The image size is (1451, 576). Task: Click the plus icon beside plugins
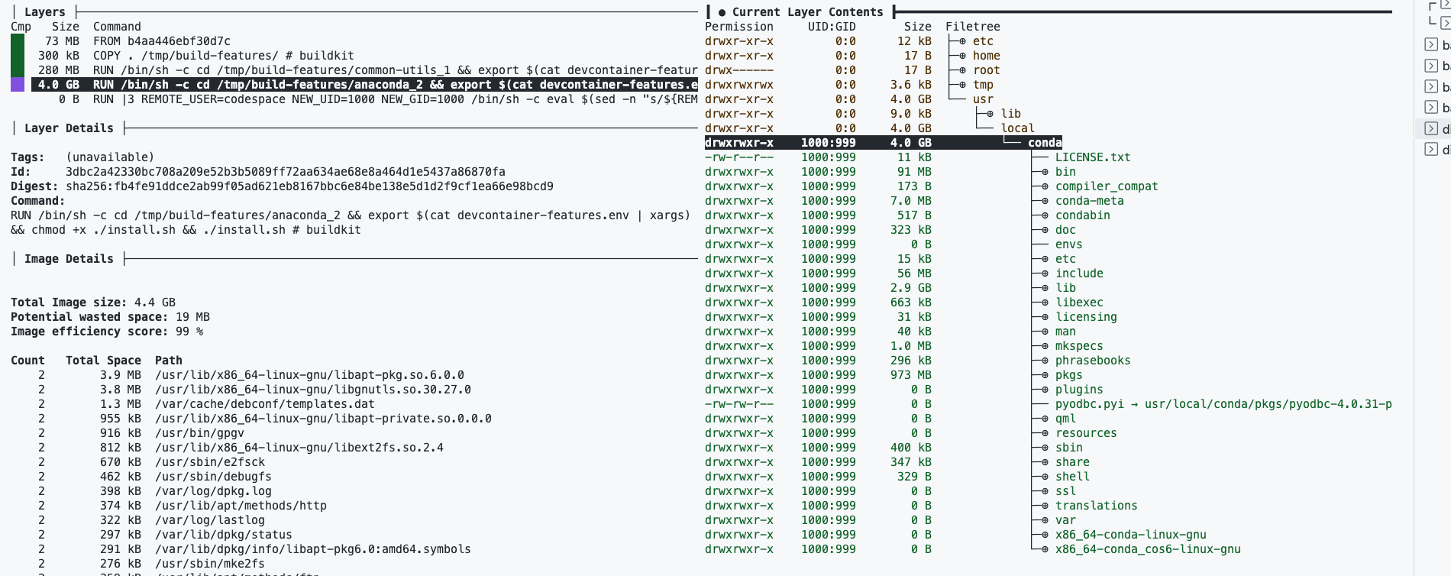(1045, 390)
